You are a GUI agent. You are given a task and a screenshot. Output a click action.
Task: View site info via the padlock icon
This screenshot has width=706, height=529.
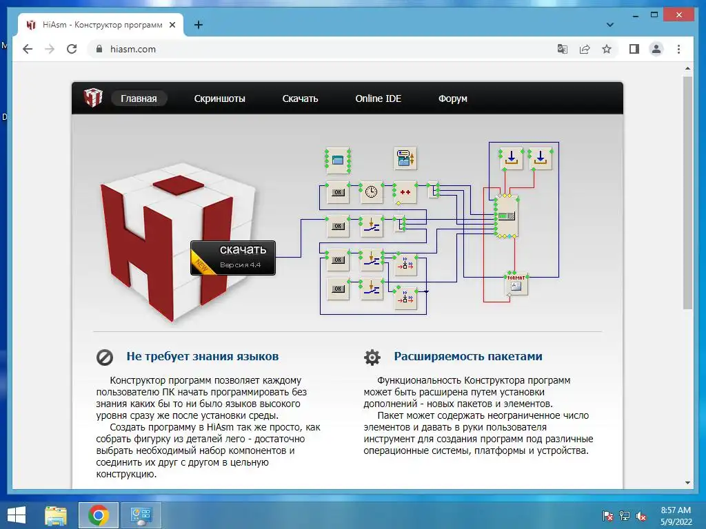click(x=99, y=49)
